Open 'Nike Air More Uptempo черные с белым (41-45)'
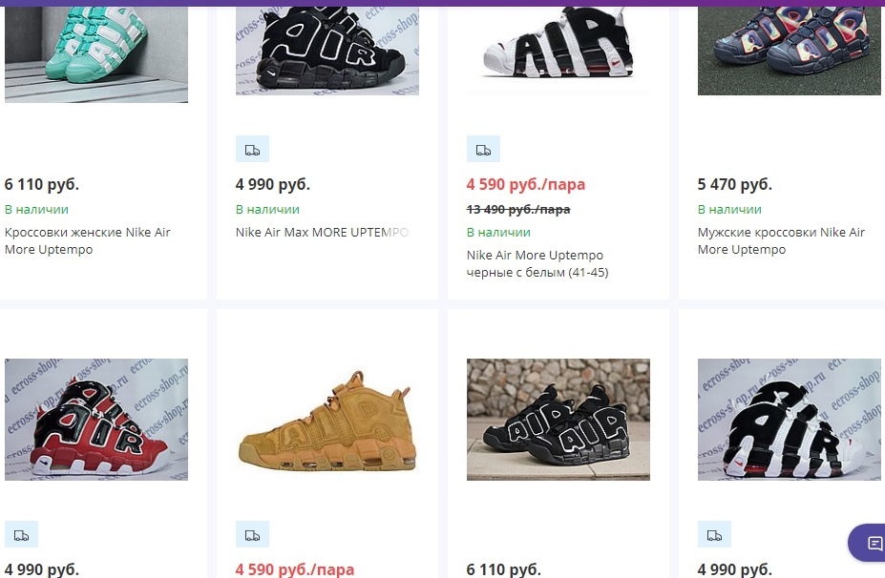The width and height of the screenshot is (885, 578). tap(537, 263)
